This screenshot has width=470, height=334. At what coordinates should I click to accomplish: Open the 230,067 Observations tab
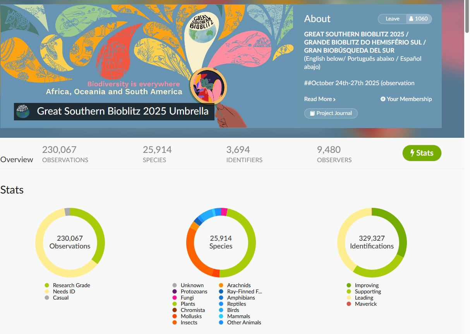point(65,154)
